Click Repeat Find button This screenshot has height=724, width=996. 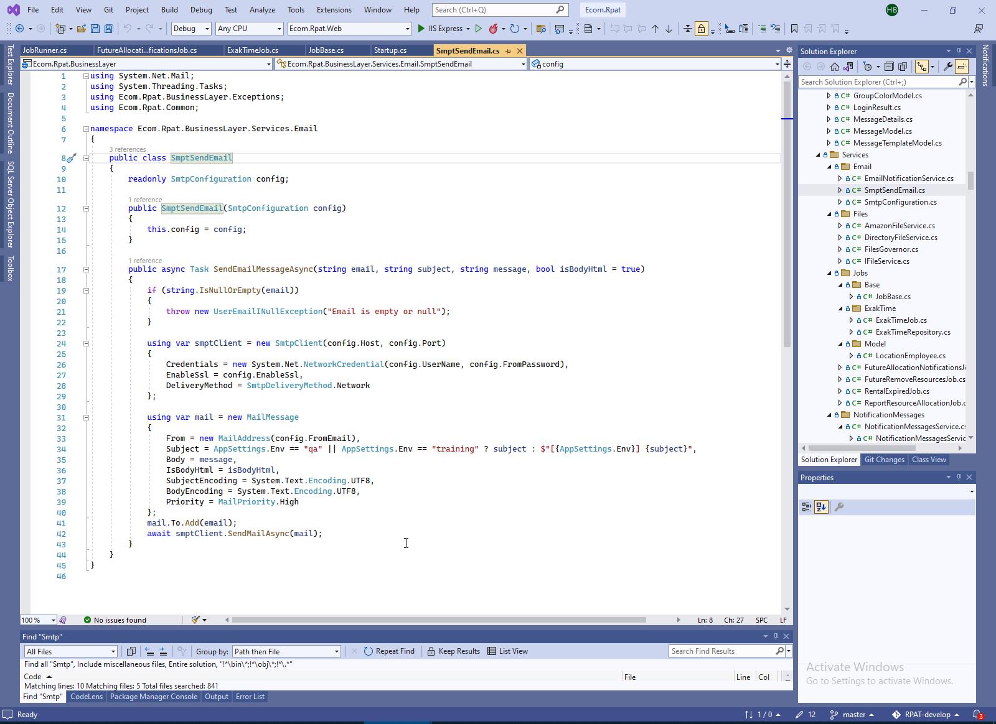point(389,651)
